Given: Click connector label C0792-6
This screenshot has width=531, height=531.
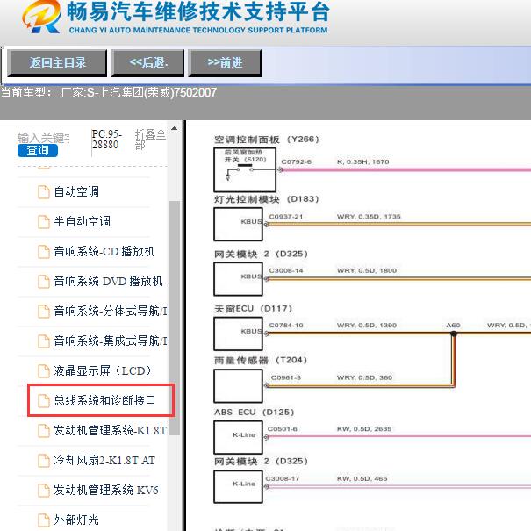Looking at the screenshot, I should (x=297, y=161).
